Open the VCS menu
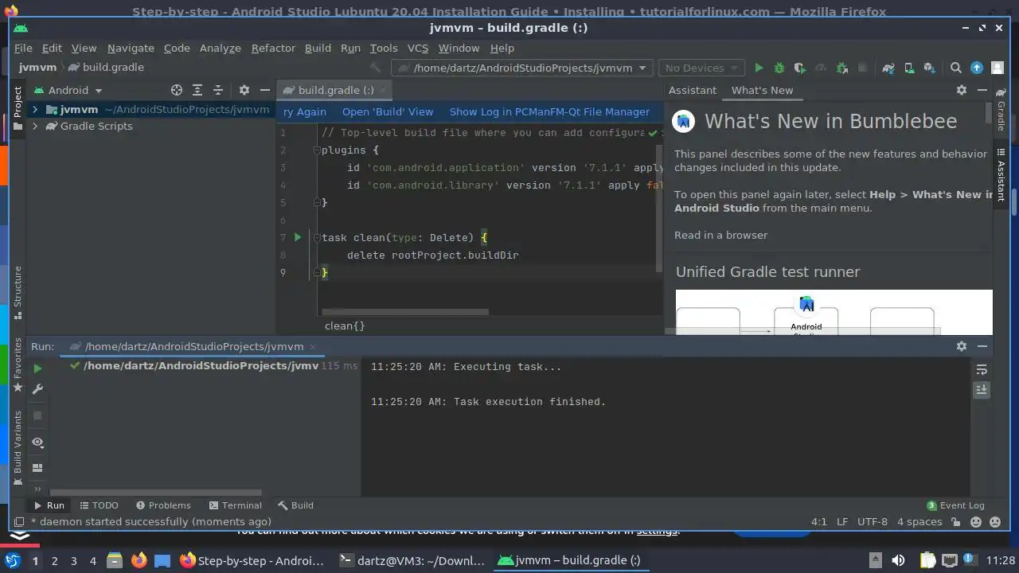This screenshot has width=1019, height=573. [418, 48]
